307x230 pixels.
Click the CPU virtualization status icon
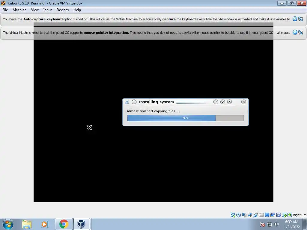point(278,215)
